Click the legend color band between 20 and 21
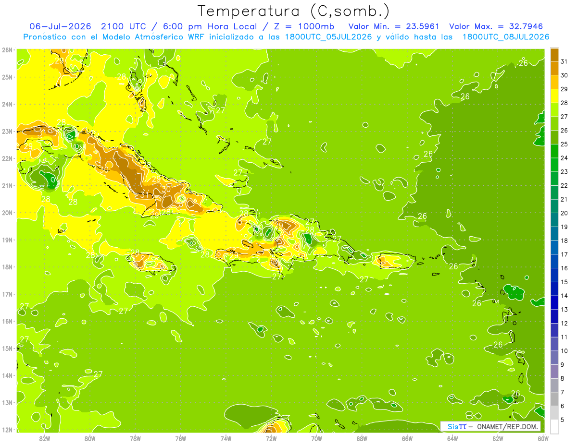Screen dimensions: 577x445 554,206
